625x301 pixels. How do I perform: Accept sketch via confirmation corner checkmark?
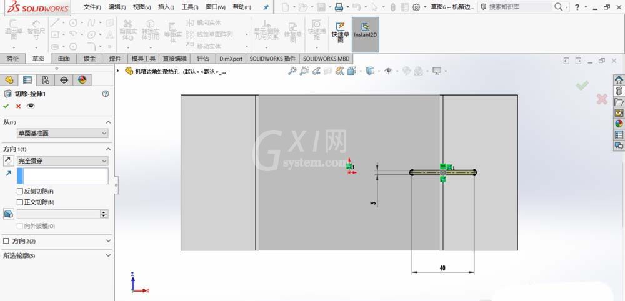tap(582, 85)
